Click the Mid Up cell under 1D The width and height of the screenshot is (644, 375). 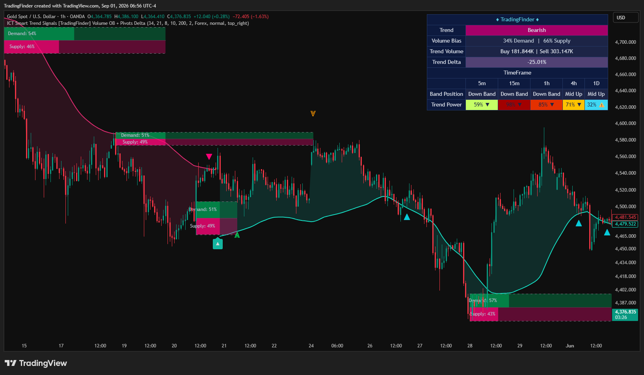pos(596,94)
